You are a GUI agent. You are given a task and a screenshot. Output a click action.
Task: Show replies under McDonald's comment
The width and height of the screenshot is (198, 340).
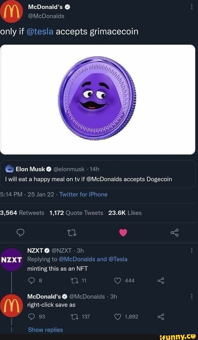click(45, 330)
